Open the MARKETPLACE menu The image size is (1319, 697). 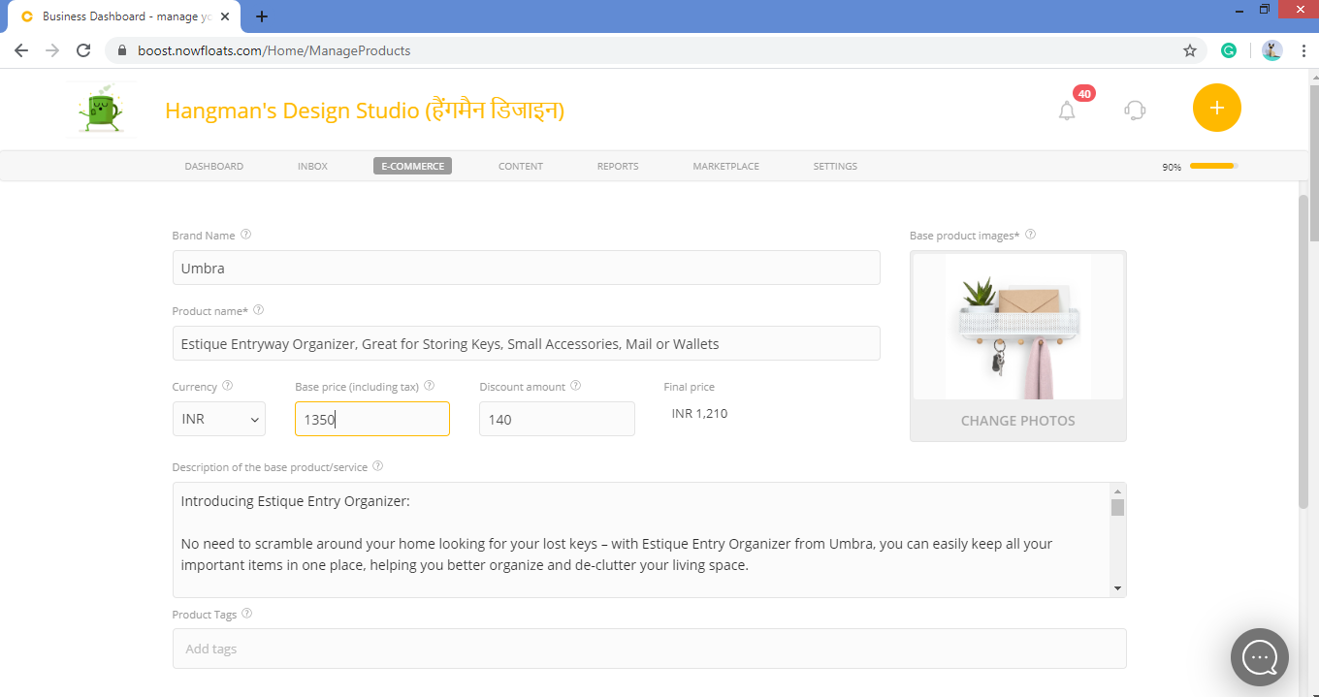(726, 167)
